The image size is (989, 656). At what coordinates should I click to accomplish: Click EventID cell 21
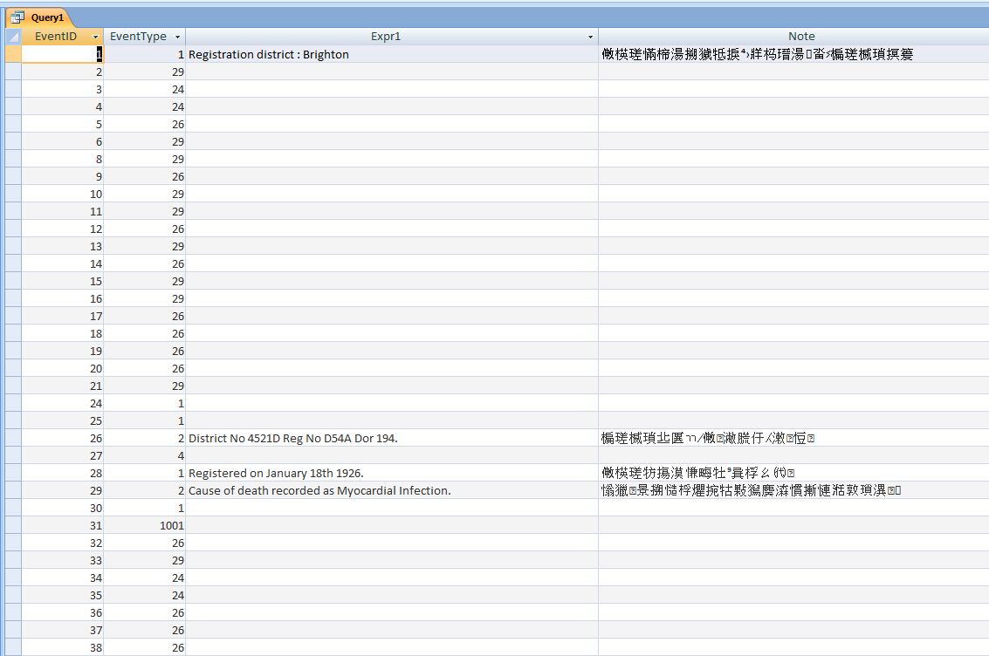[x=63, y=386]
